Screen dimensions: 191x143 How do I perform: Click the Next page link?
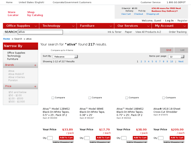pos(181,61)
